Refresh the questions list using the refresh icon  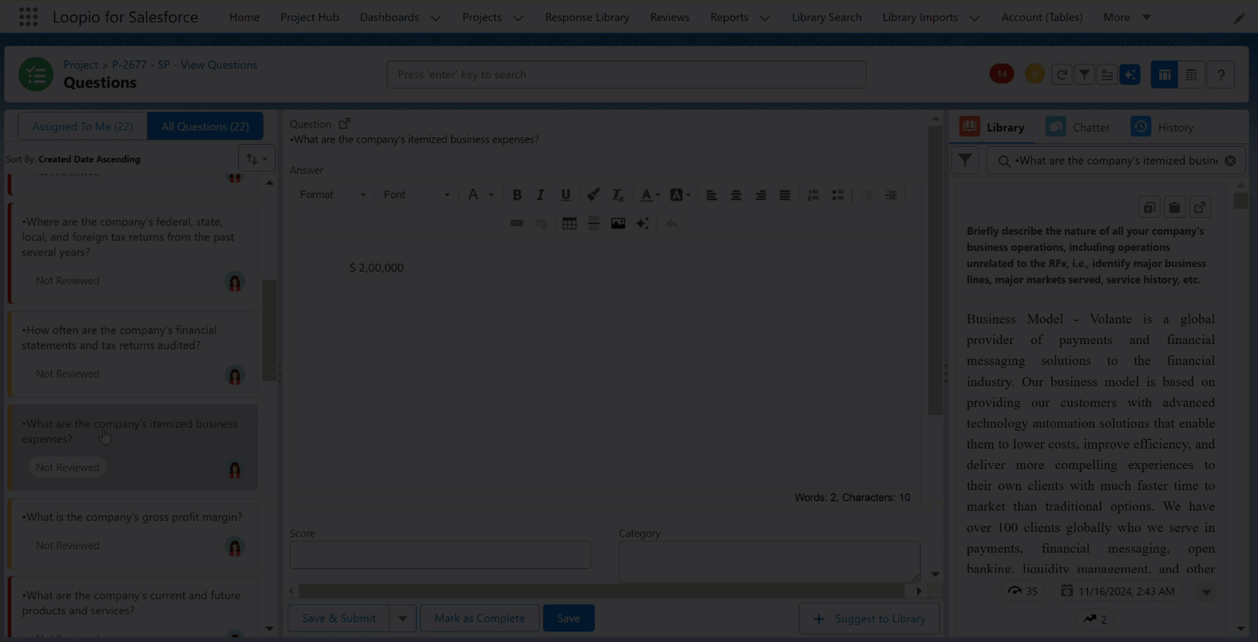click(x=1061, y=75)
